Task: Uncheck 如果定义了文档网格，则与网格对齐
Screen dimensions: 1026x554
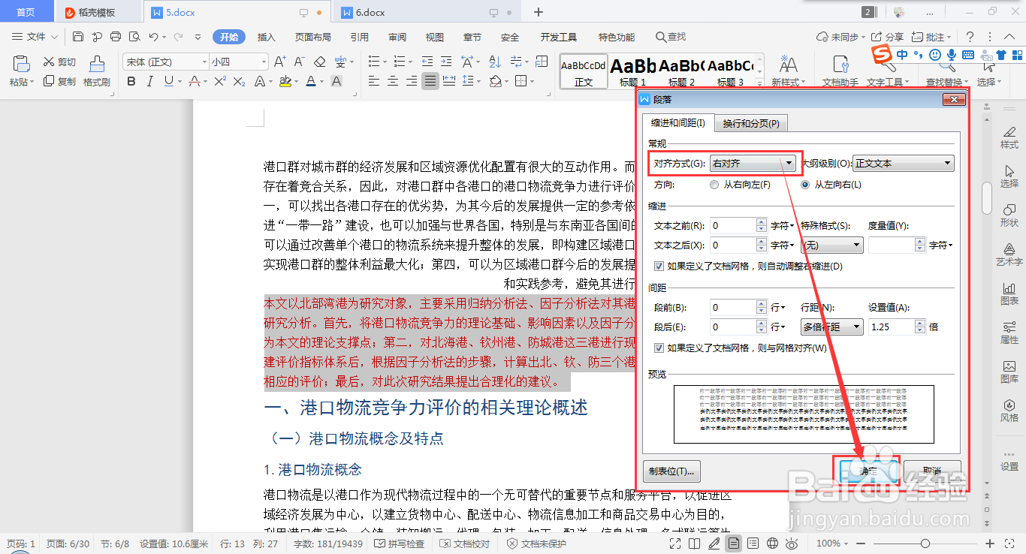Action: 659,348
